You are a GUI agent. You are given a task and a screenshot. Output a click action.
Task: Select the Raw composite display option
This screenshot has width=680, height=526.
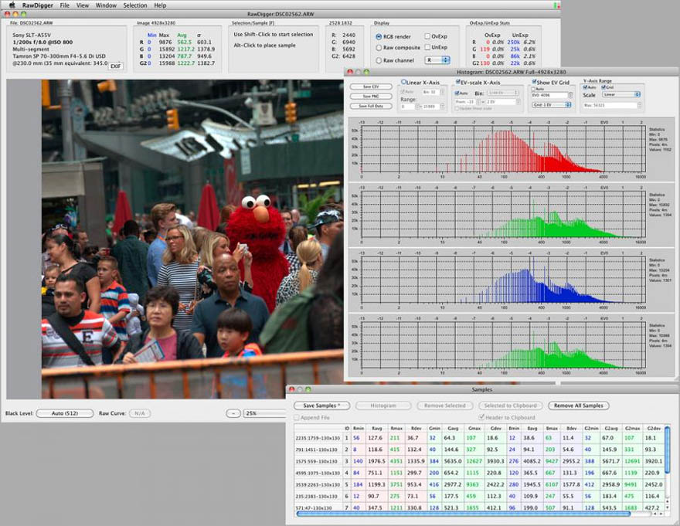(x=379, y=48)
